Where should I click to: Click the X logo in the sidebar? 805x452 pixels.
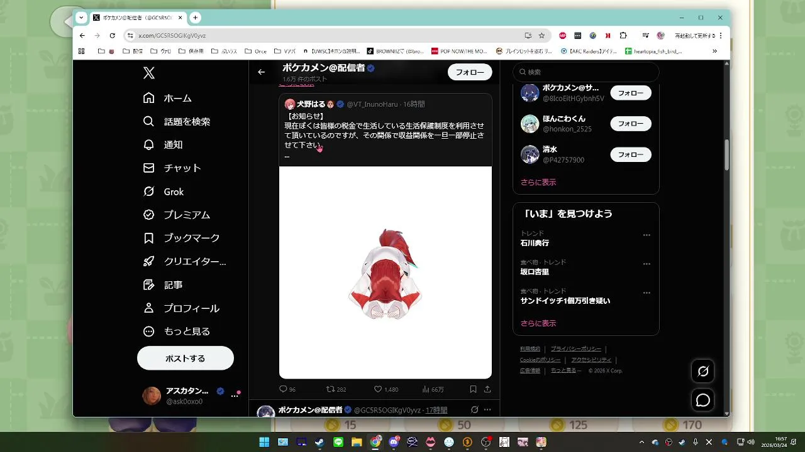149,73
